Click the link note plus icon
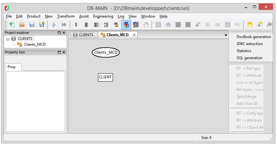Screen dimensions: 277x146 [260, 25]
